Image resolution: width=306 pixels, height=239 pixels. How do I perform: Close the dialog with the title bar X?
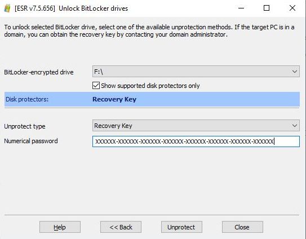pos(292,8)
